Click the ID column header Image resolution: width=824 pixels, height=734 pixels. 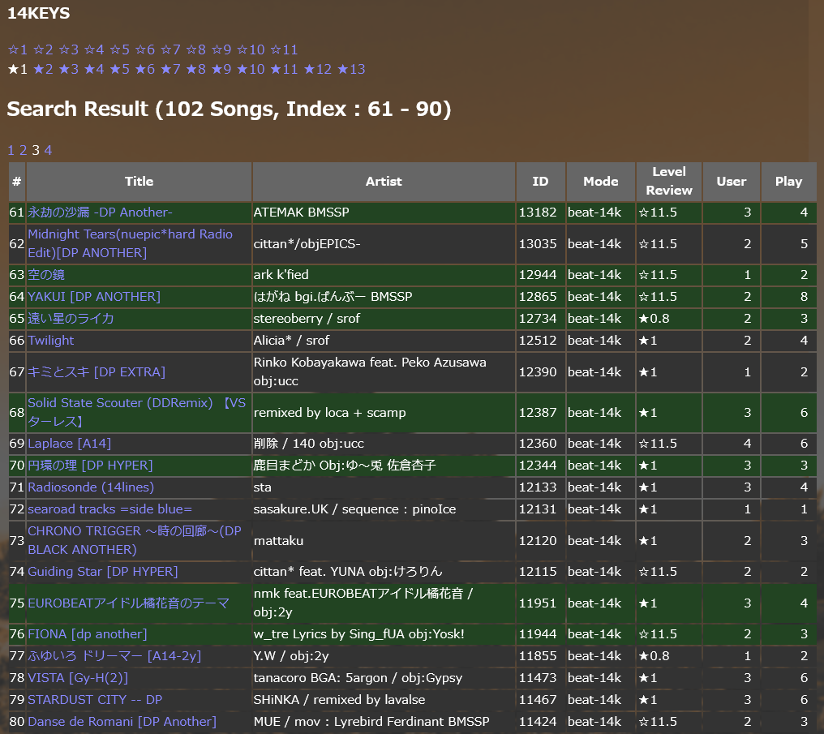[541, 181]
